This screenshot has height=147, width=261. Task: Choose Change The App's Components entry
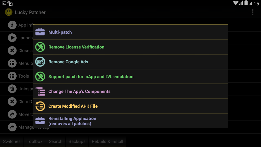pos(130,91)
